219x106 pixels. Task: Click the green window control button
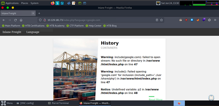pos(8,8)
